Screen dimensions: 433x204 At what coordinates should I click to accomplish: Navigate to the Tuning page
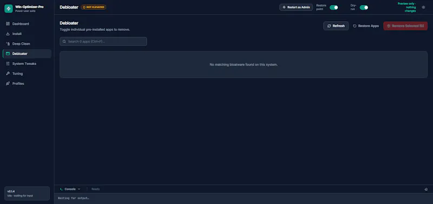point(27,74)
